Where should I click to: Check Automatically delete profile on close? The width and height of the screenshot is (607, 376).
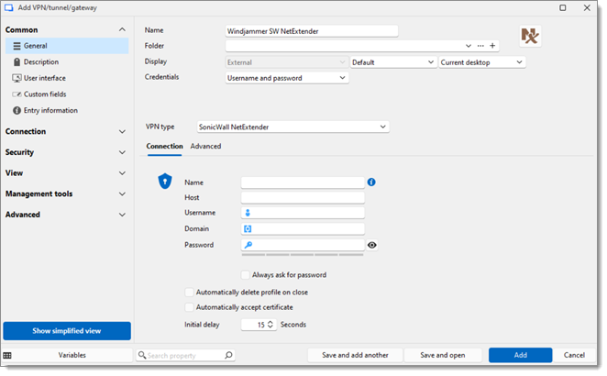189,292
